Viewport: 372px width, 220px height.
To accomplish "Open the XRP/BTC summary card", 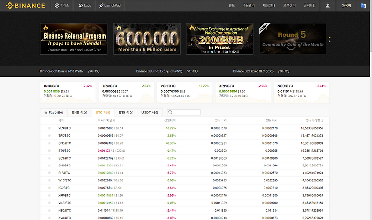I will click(243, 93).
